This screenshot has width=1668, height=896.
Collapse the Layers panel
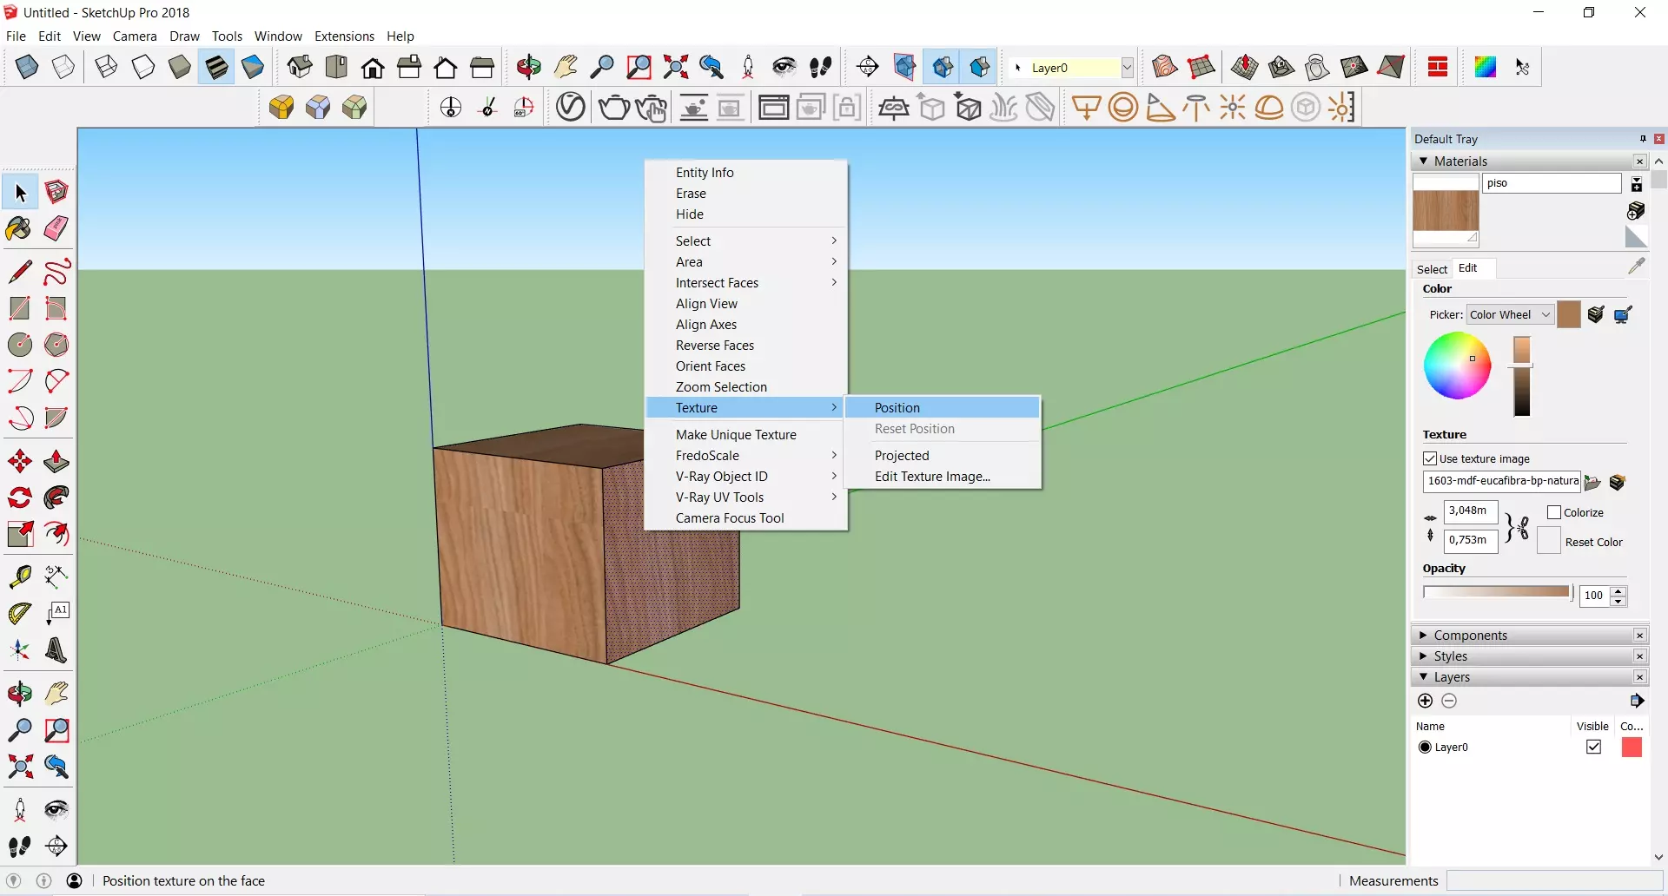[x=1425, y=677]
